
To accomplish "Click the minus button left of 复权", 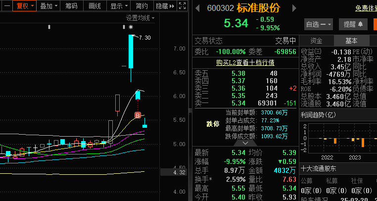I will pos(7,6).
